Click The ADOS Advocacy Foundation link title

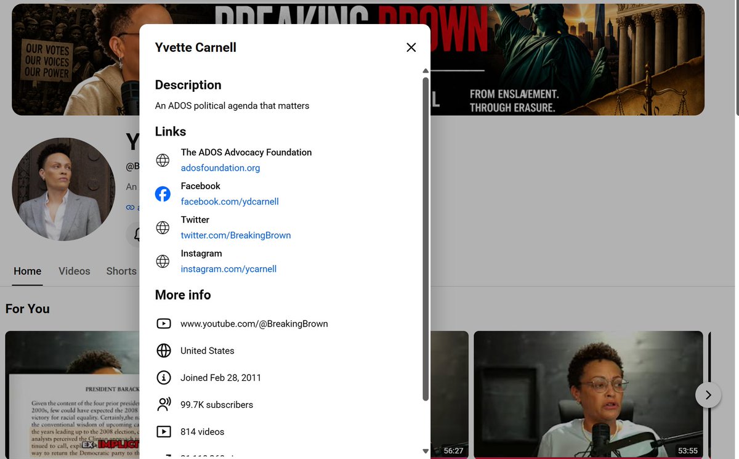click(x=246, y=152)
